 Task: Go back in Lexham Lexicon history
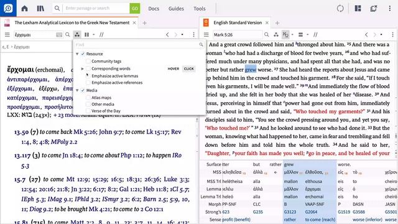tap(167, 35)
